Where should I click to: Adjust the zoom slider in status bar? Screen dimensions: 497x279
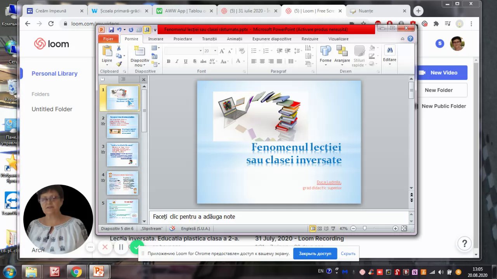(365, 229)
